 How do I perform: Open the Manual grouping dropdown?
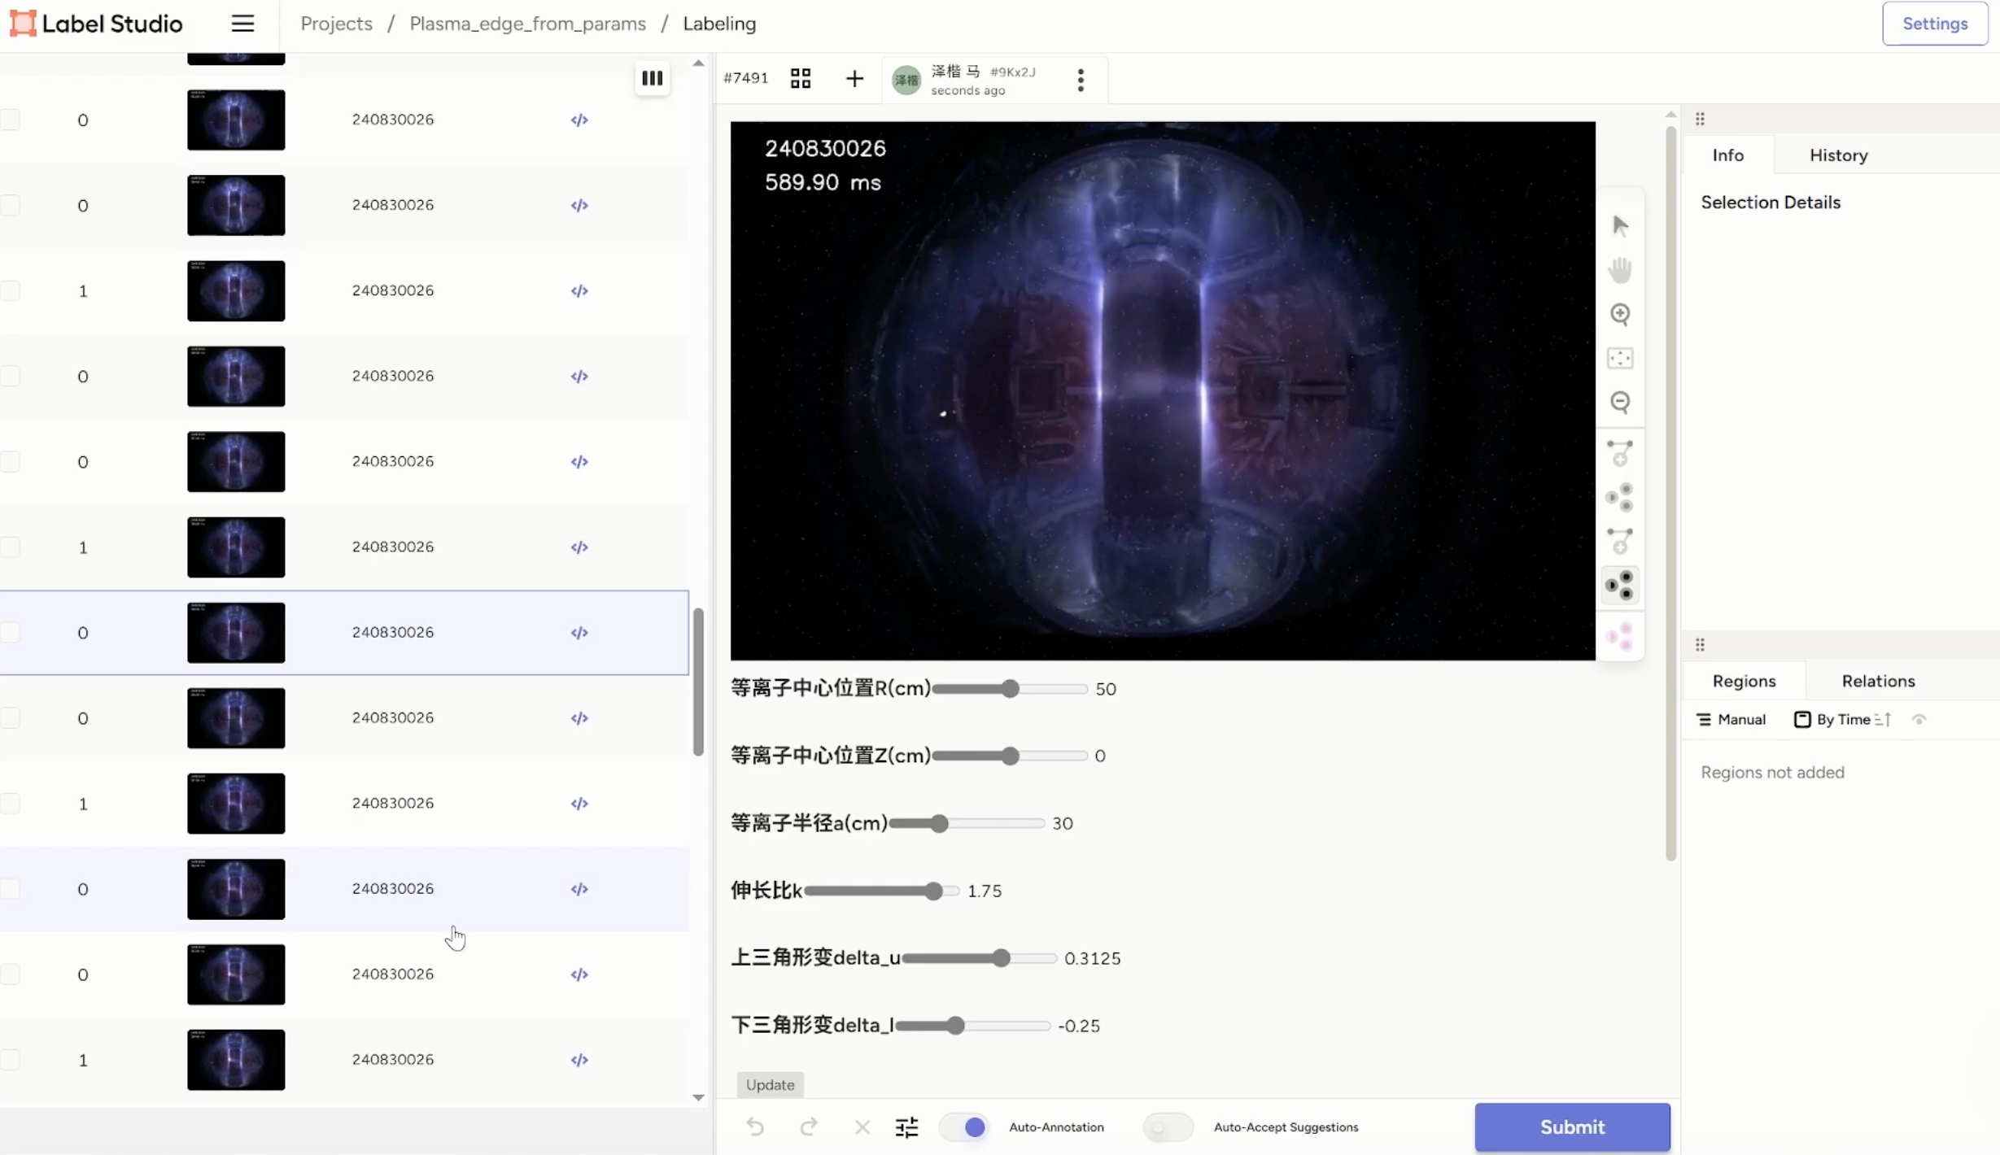click(x=1731, y=719)
